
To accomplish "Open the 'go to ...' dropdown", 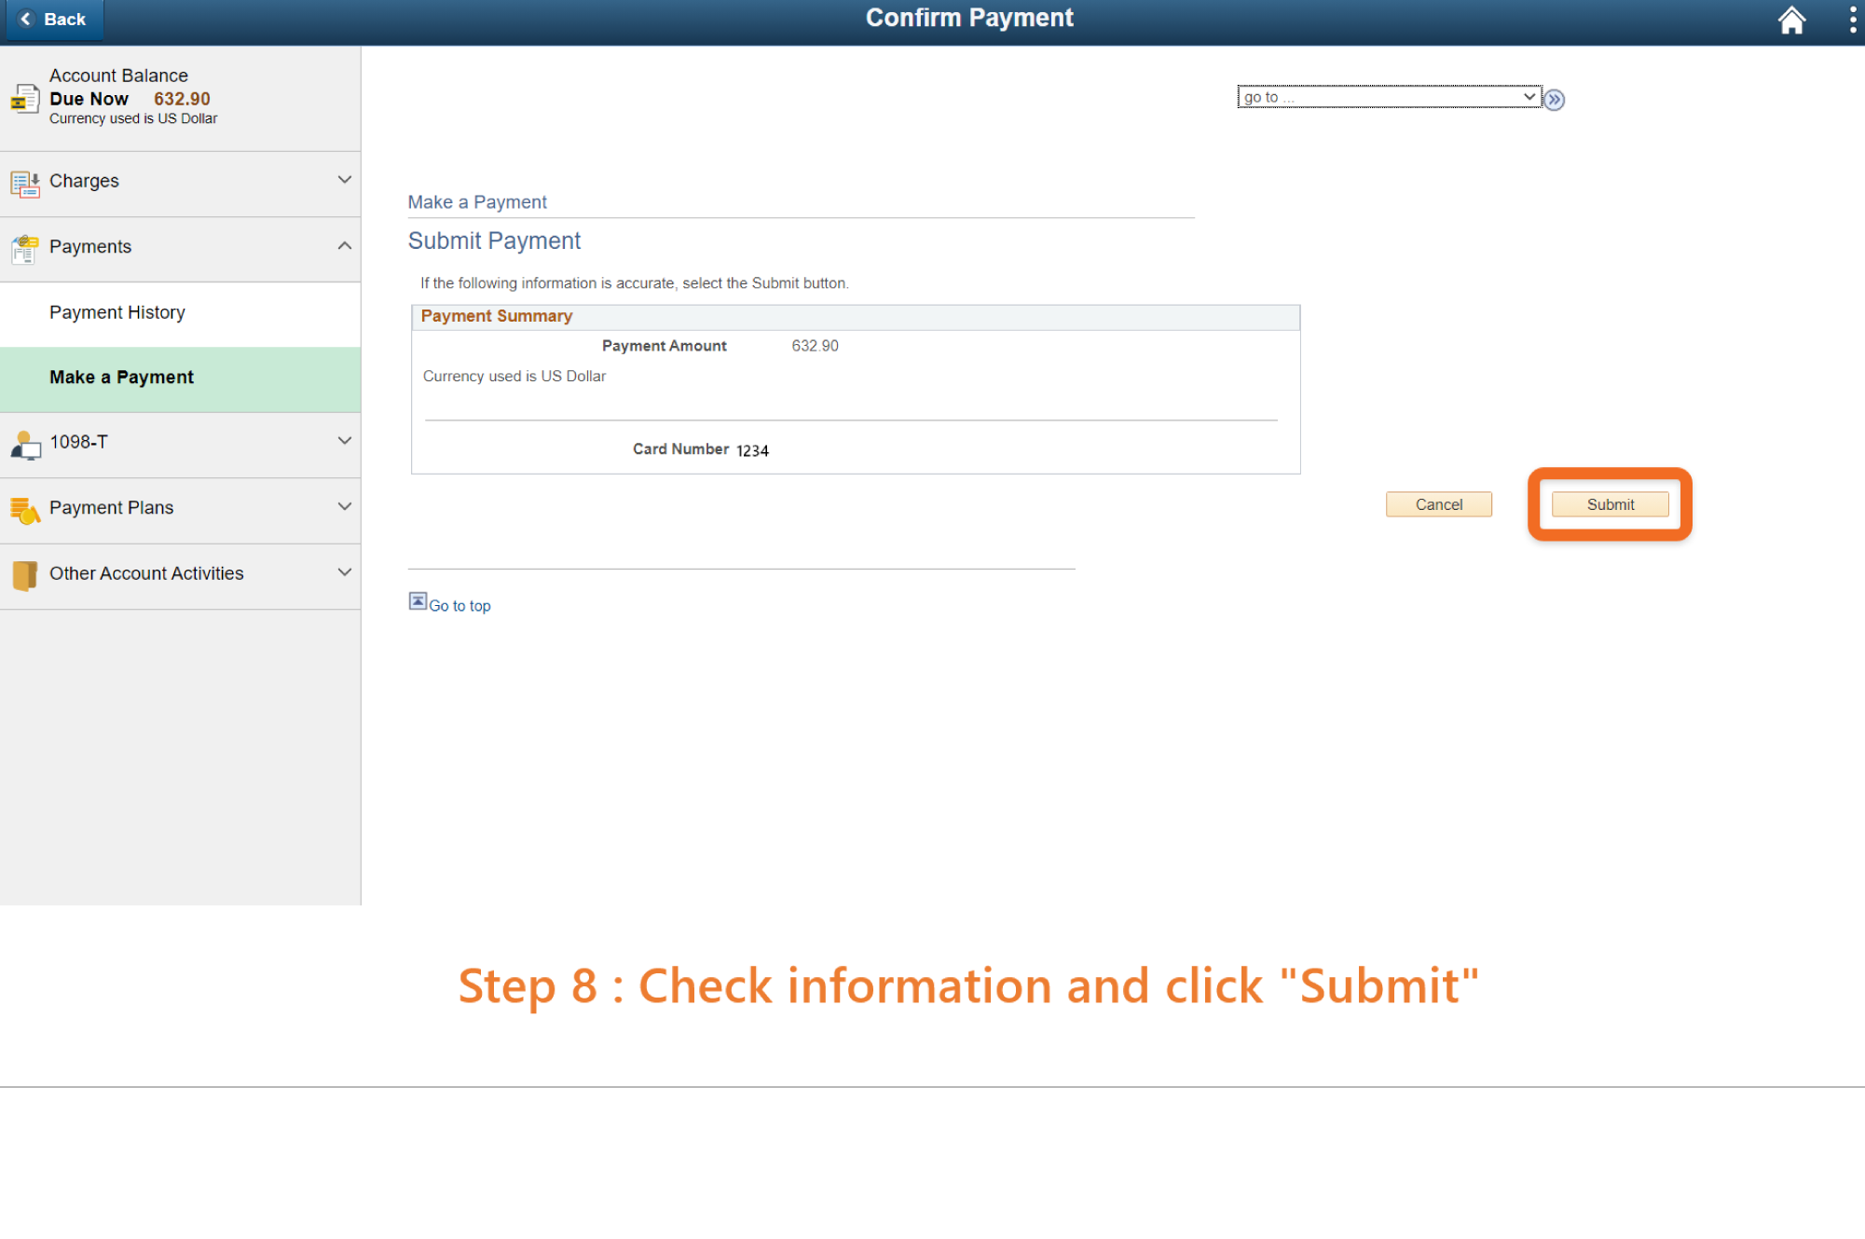I will pyautogui.click(x=1388, y=97).
